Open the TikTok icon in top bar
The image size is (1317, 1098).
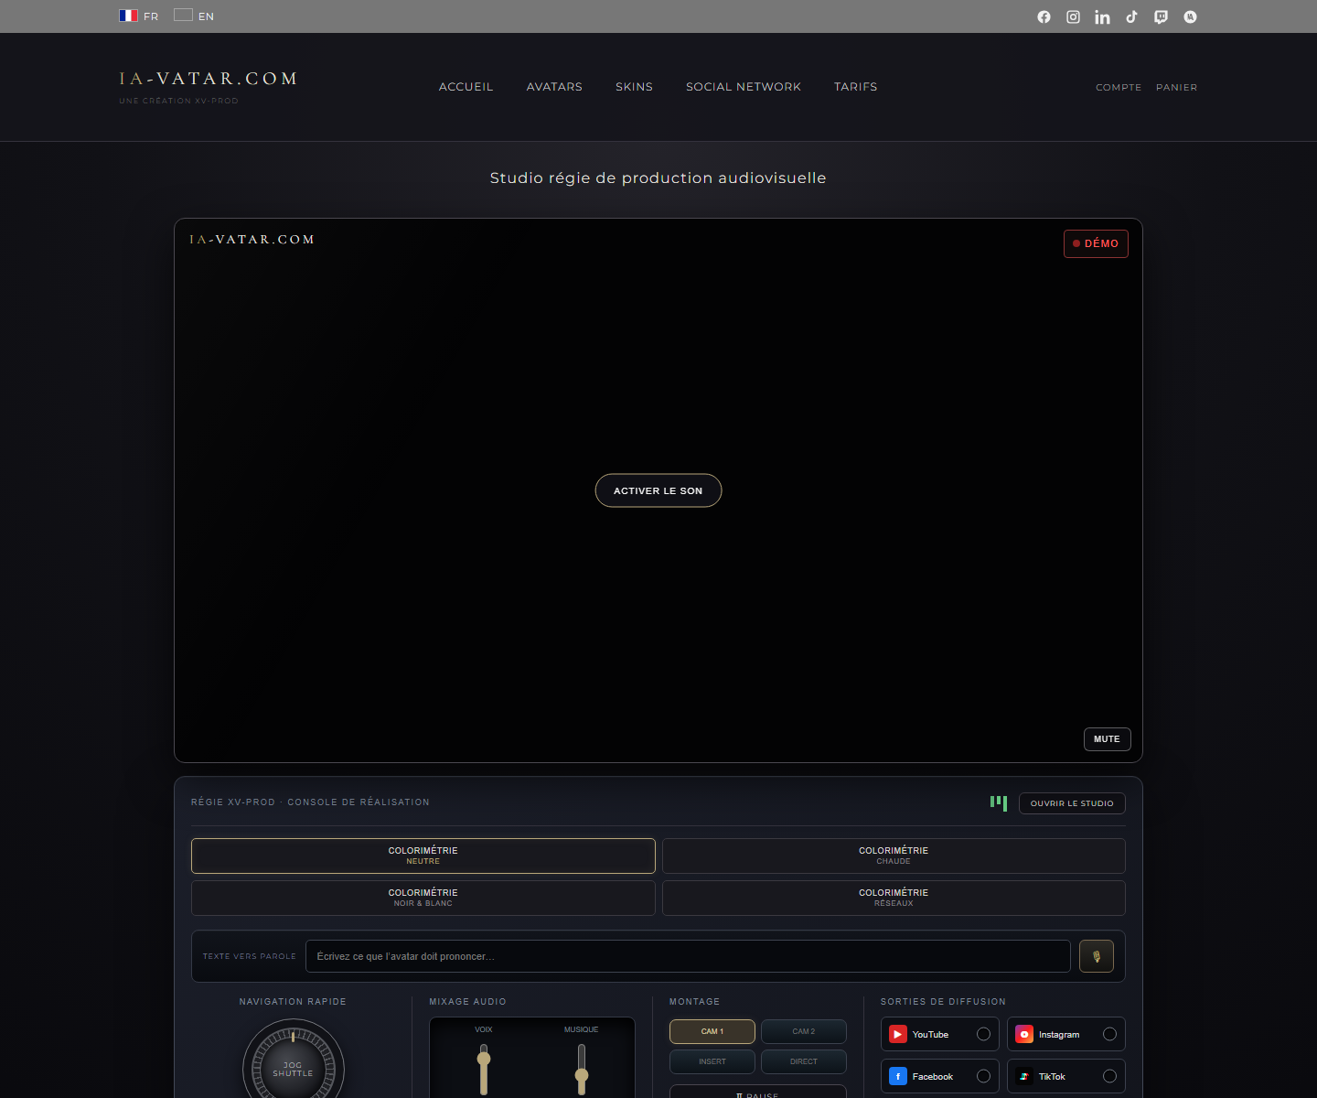pyautogui.click(x=1131, y=16)
